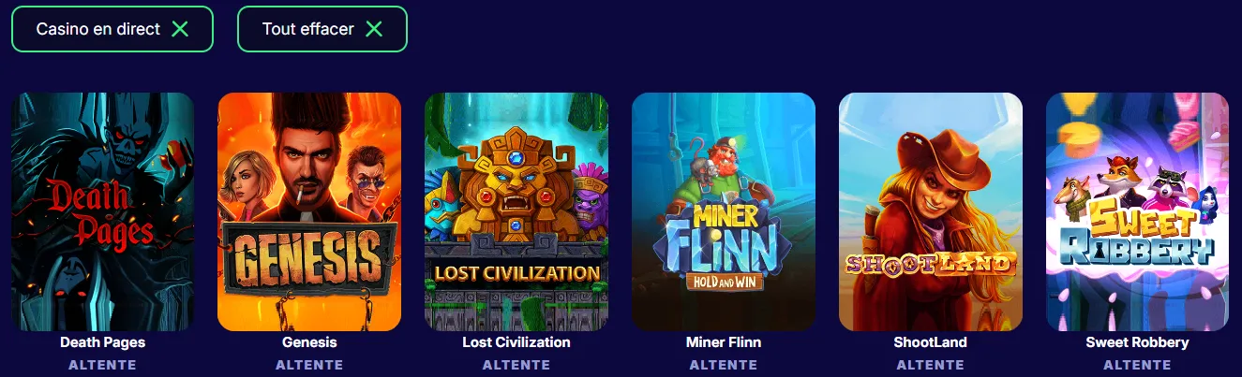Viewport: 1242px width, 377px height.
Task: Launch the Lost Civilization game tile
Action: coord(516,212)
